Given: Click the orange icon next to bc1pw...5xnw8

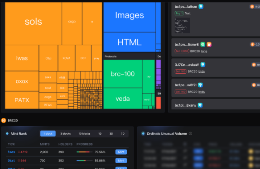Looking at the screenshot, I should [209, 44].
